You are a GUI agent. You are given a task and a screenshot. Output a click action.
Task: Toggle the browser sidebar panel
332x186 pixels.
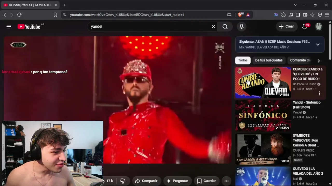click(298, 15)
